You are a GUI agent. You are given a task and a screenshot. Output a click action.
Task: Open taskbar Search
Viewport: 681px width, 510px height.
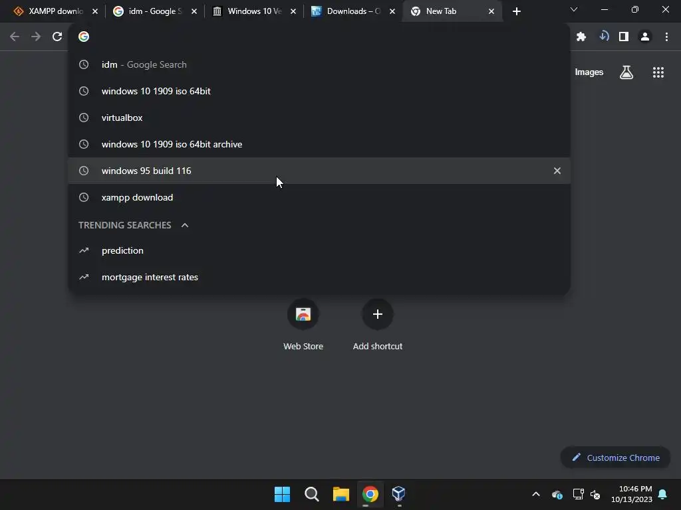pos(311,494)
